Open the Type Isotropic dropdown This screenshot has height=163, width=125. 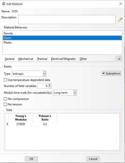[x=29, y=74]
